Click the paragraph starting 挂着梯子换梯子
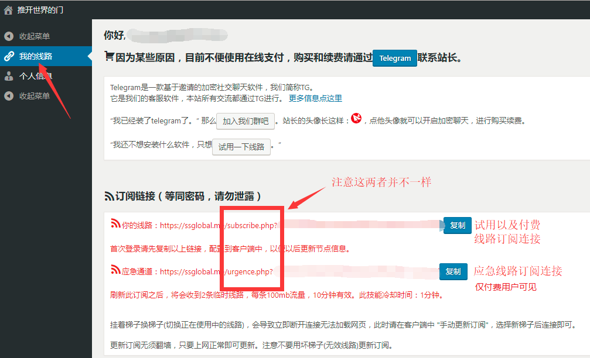The image size is (590, 358). (343, 325)
